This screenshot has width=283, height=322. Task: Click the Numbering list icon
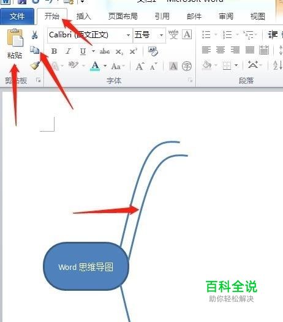coord(227,35)
